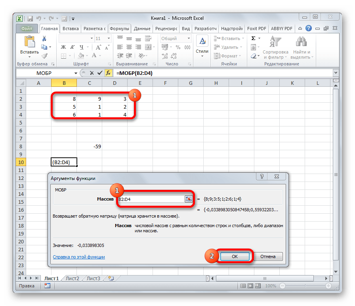Click the Insert Function fx button
The width and height of the screenshot is (355, 306).
tap(108, 73)
